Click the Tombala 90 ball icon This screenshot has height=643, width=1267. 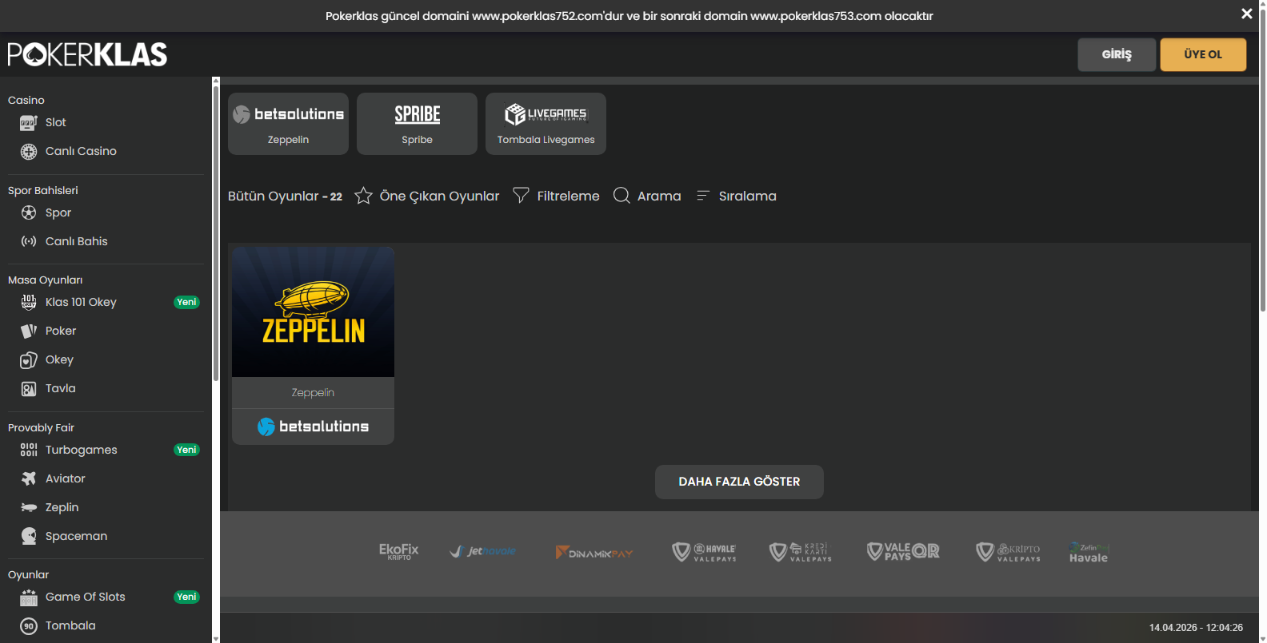point(29,625)
